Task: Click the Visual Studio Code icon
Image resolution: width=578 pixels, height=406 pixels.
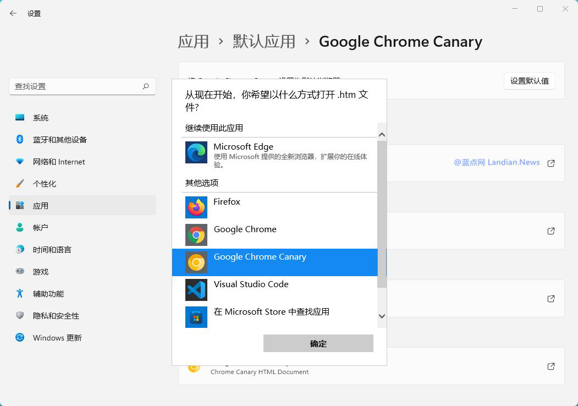Action: 196,290
